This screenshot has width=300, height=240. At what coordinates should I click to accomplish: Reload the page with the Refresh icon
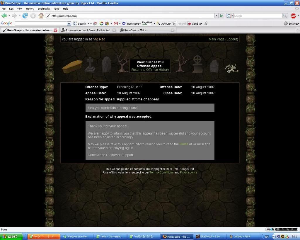point(25,16)
